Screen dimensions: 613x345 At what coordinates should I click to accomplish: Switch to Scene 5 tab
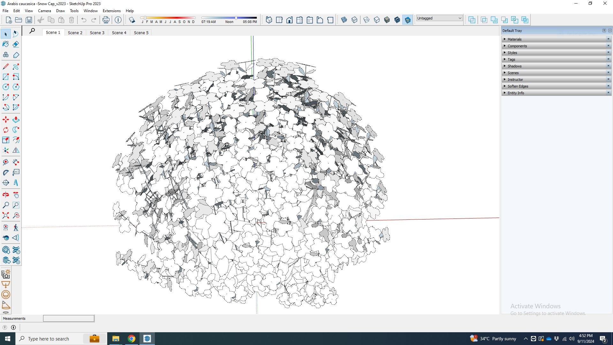click(141, 33)
